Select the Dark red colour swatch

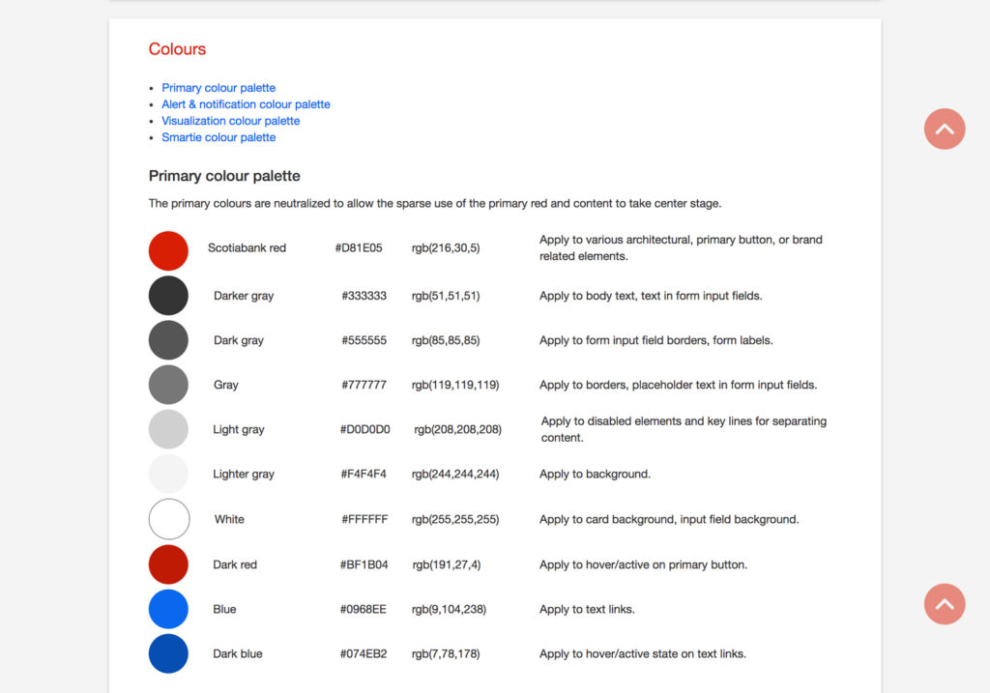click(x=168, y=563)
